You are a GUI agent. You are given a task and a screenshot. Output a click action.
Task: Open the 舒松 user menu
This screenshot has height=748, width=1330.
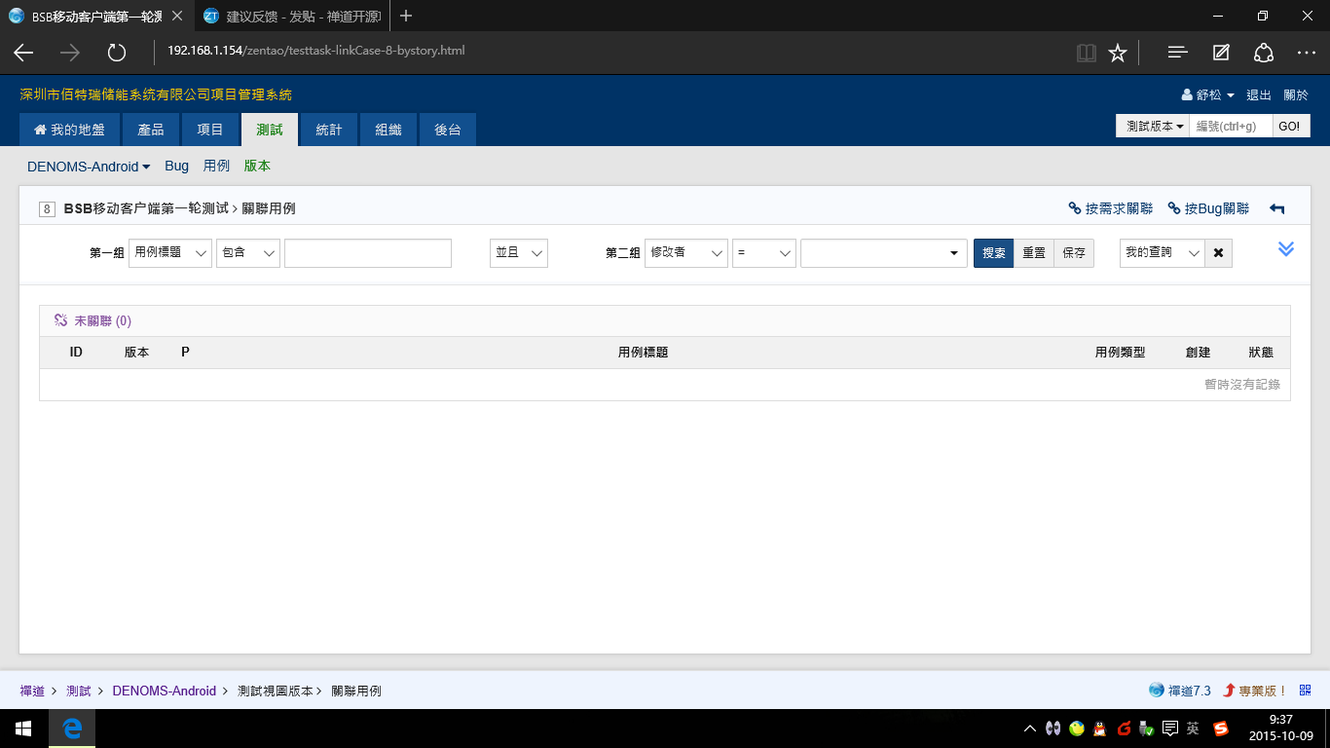pos(1208,95)
